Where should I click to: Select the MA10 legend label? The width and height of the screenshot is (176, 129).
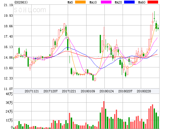[93, 2]
